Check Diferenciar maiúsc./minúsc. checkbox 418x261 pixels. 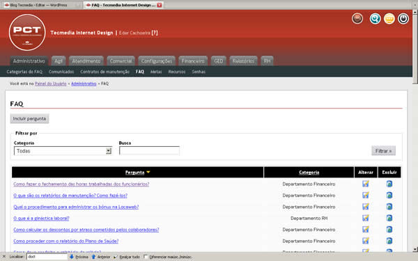coord(146,257)
